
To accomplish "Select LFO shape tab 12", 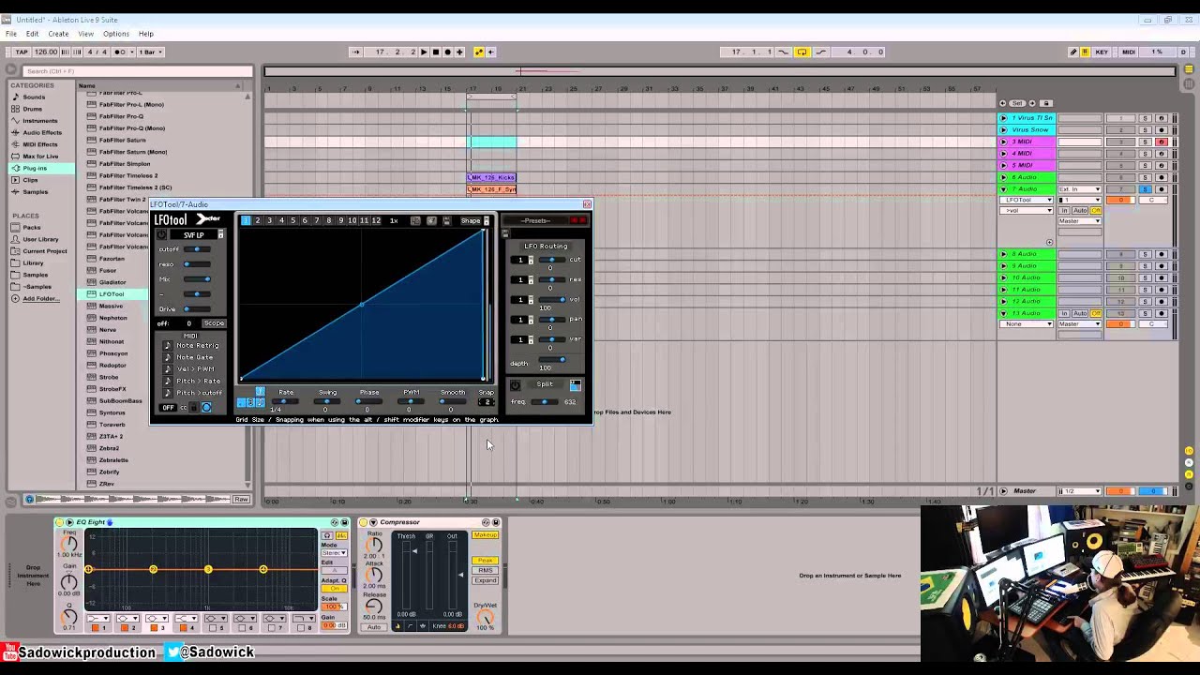I will pyautogui.click(x=376, y=221).
